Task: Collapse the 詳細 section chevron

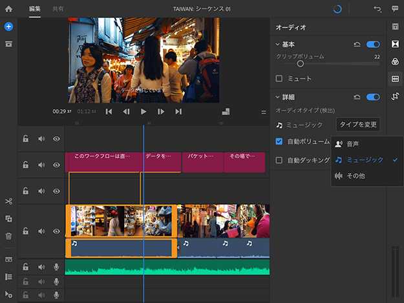Action: 277,97
